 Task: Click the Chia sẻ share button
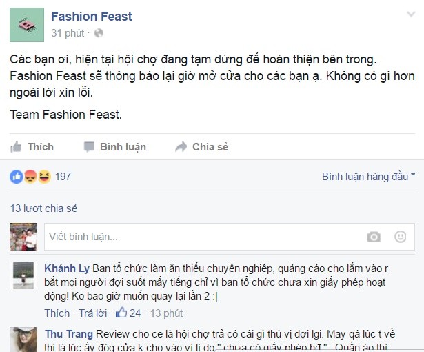point(202,147)
